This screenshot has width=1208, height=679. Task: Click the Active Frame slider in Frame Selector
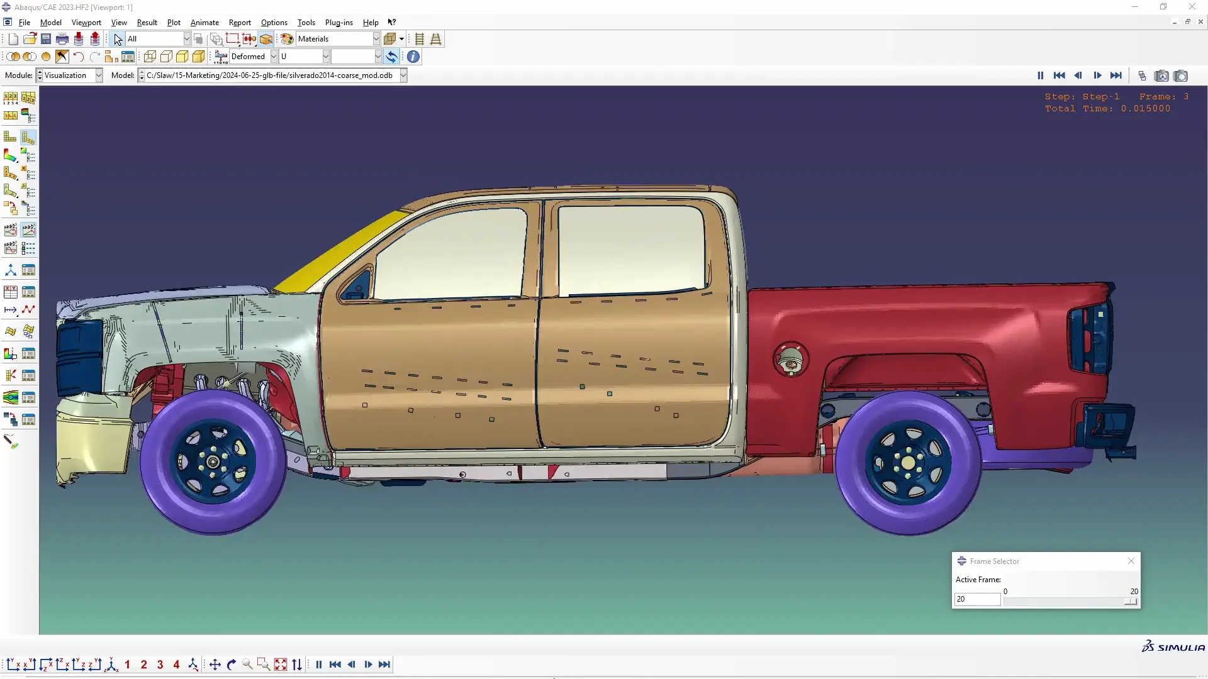click(1070, 601)
